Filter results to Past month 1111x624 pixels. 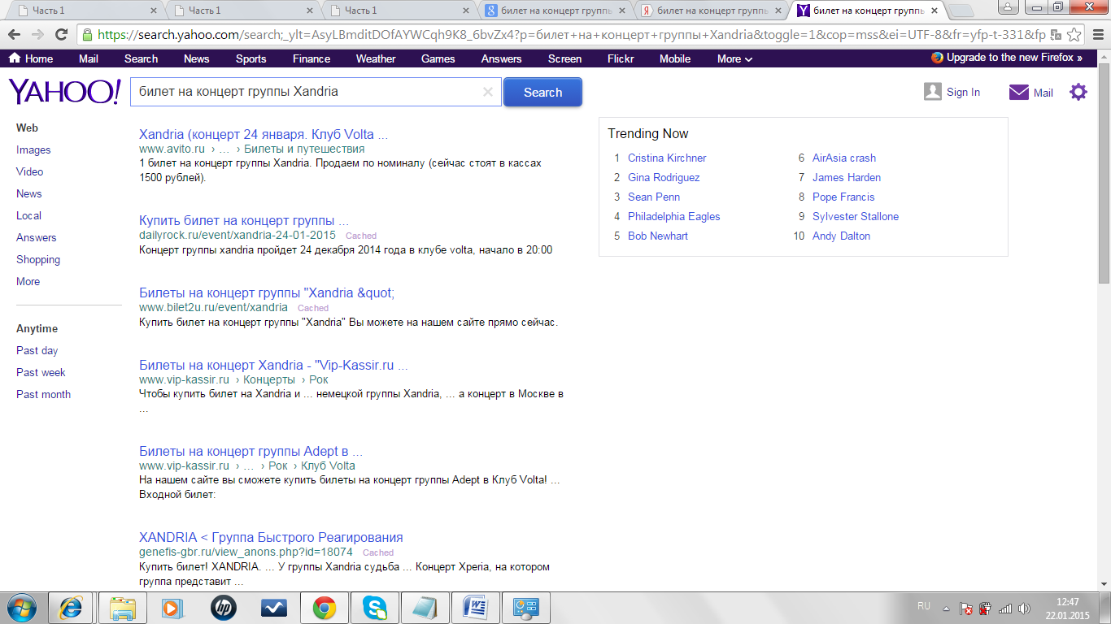pyautogui.click(x=43, y=394)
